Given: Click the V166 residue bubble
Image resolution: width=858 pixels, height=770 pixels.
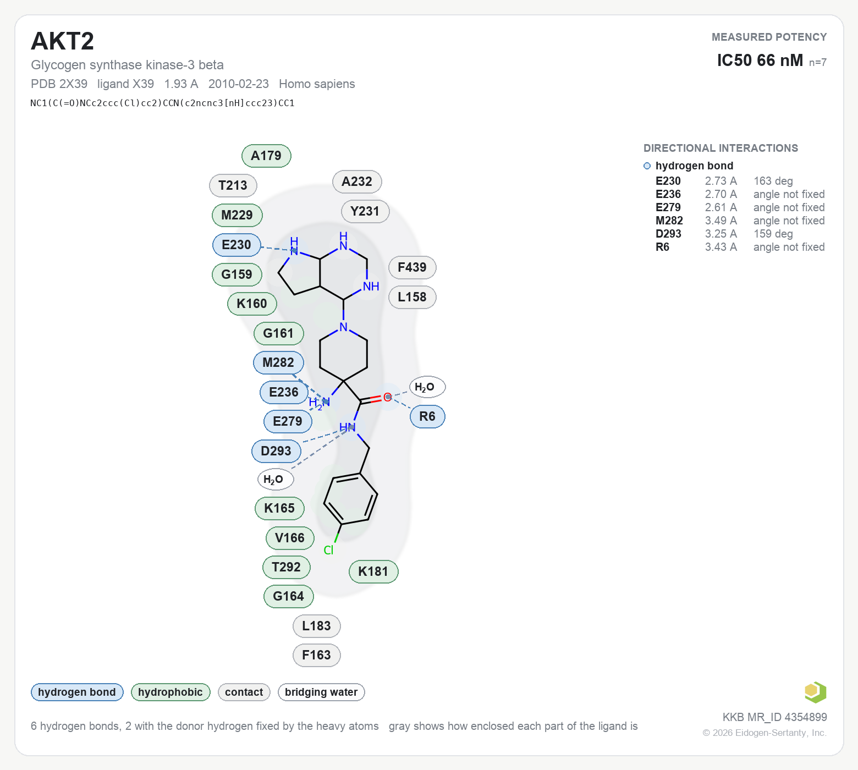Looking at the screenshot, I should [x=290, y=538].
